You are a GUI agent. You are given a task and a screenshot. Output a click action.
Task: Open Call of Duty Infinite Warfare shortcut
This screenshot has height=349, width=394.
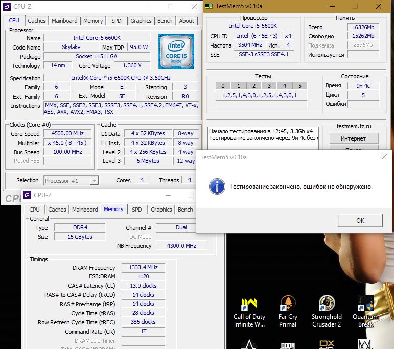(249, 312)
